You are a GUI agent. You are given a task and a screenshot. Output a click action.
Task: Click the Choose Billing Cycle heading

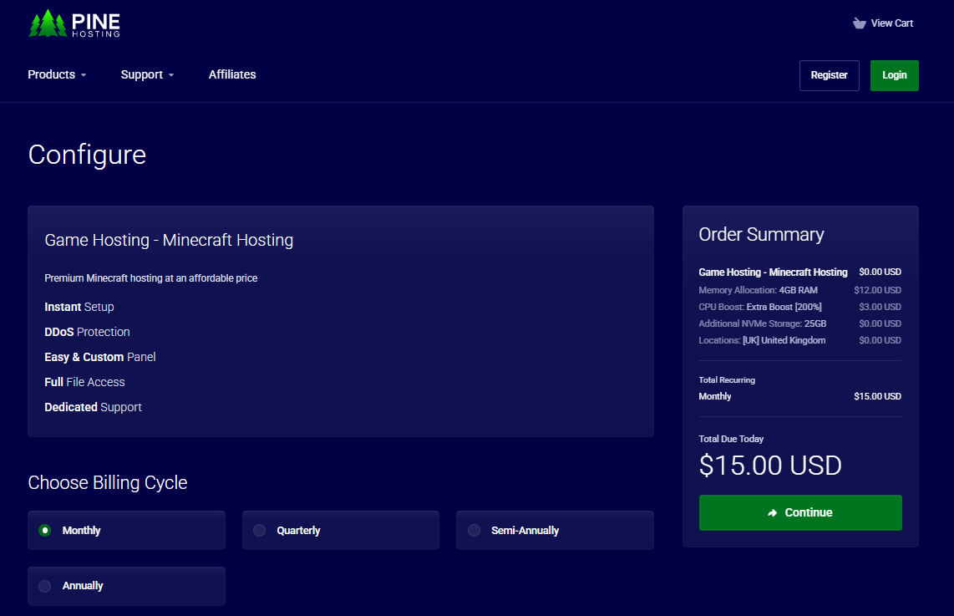108,483
